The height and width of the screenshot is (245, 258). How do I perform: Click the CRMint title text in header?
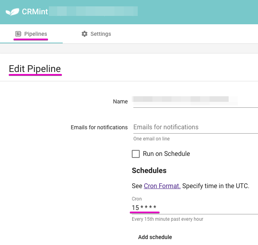(x=35, y=12)
